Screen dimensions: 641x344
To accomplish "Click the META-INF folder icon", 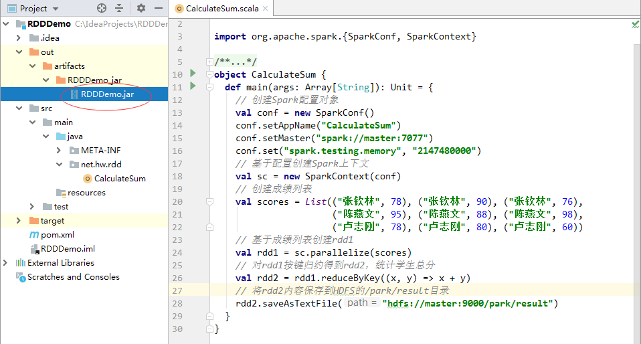I will pos(74,150).
